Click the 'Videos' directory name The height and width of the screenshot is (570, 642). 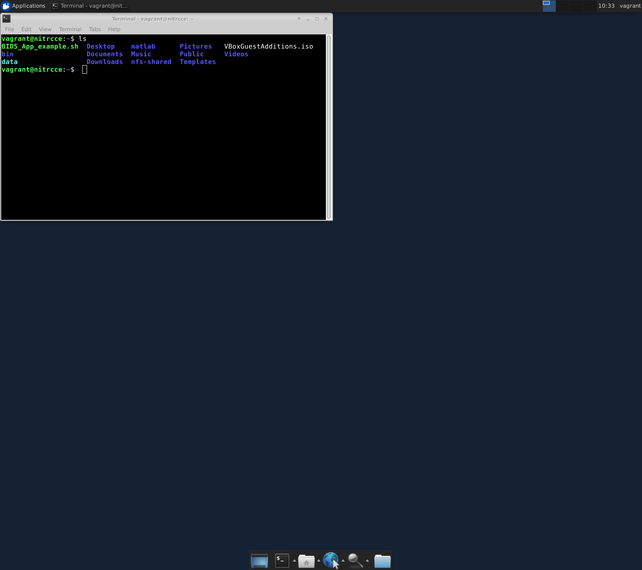[236, 54]
